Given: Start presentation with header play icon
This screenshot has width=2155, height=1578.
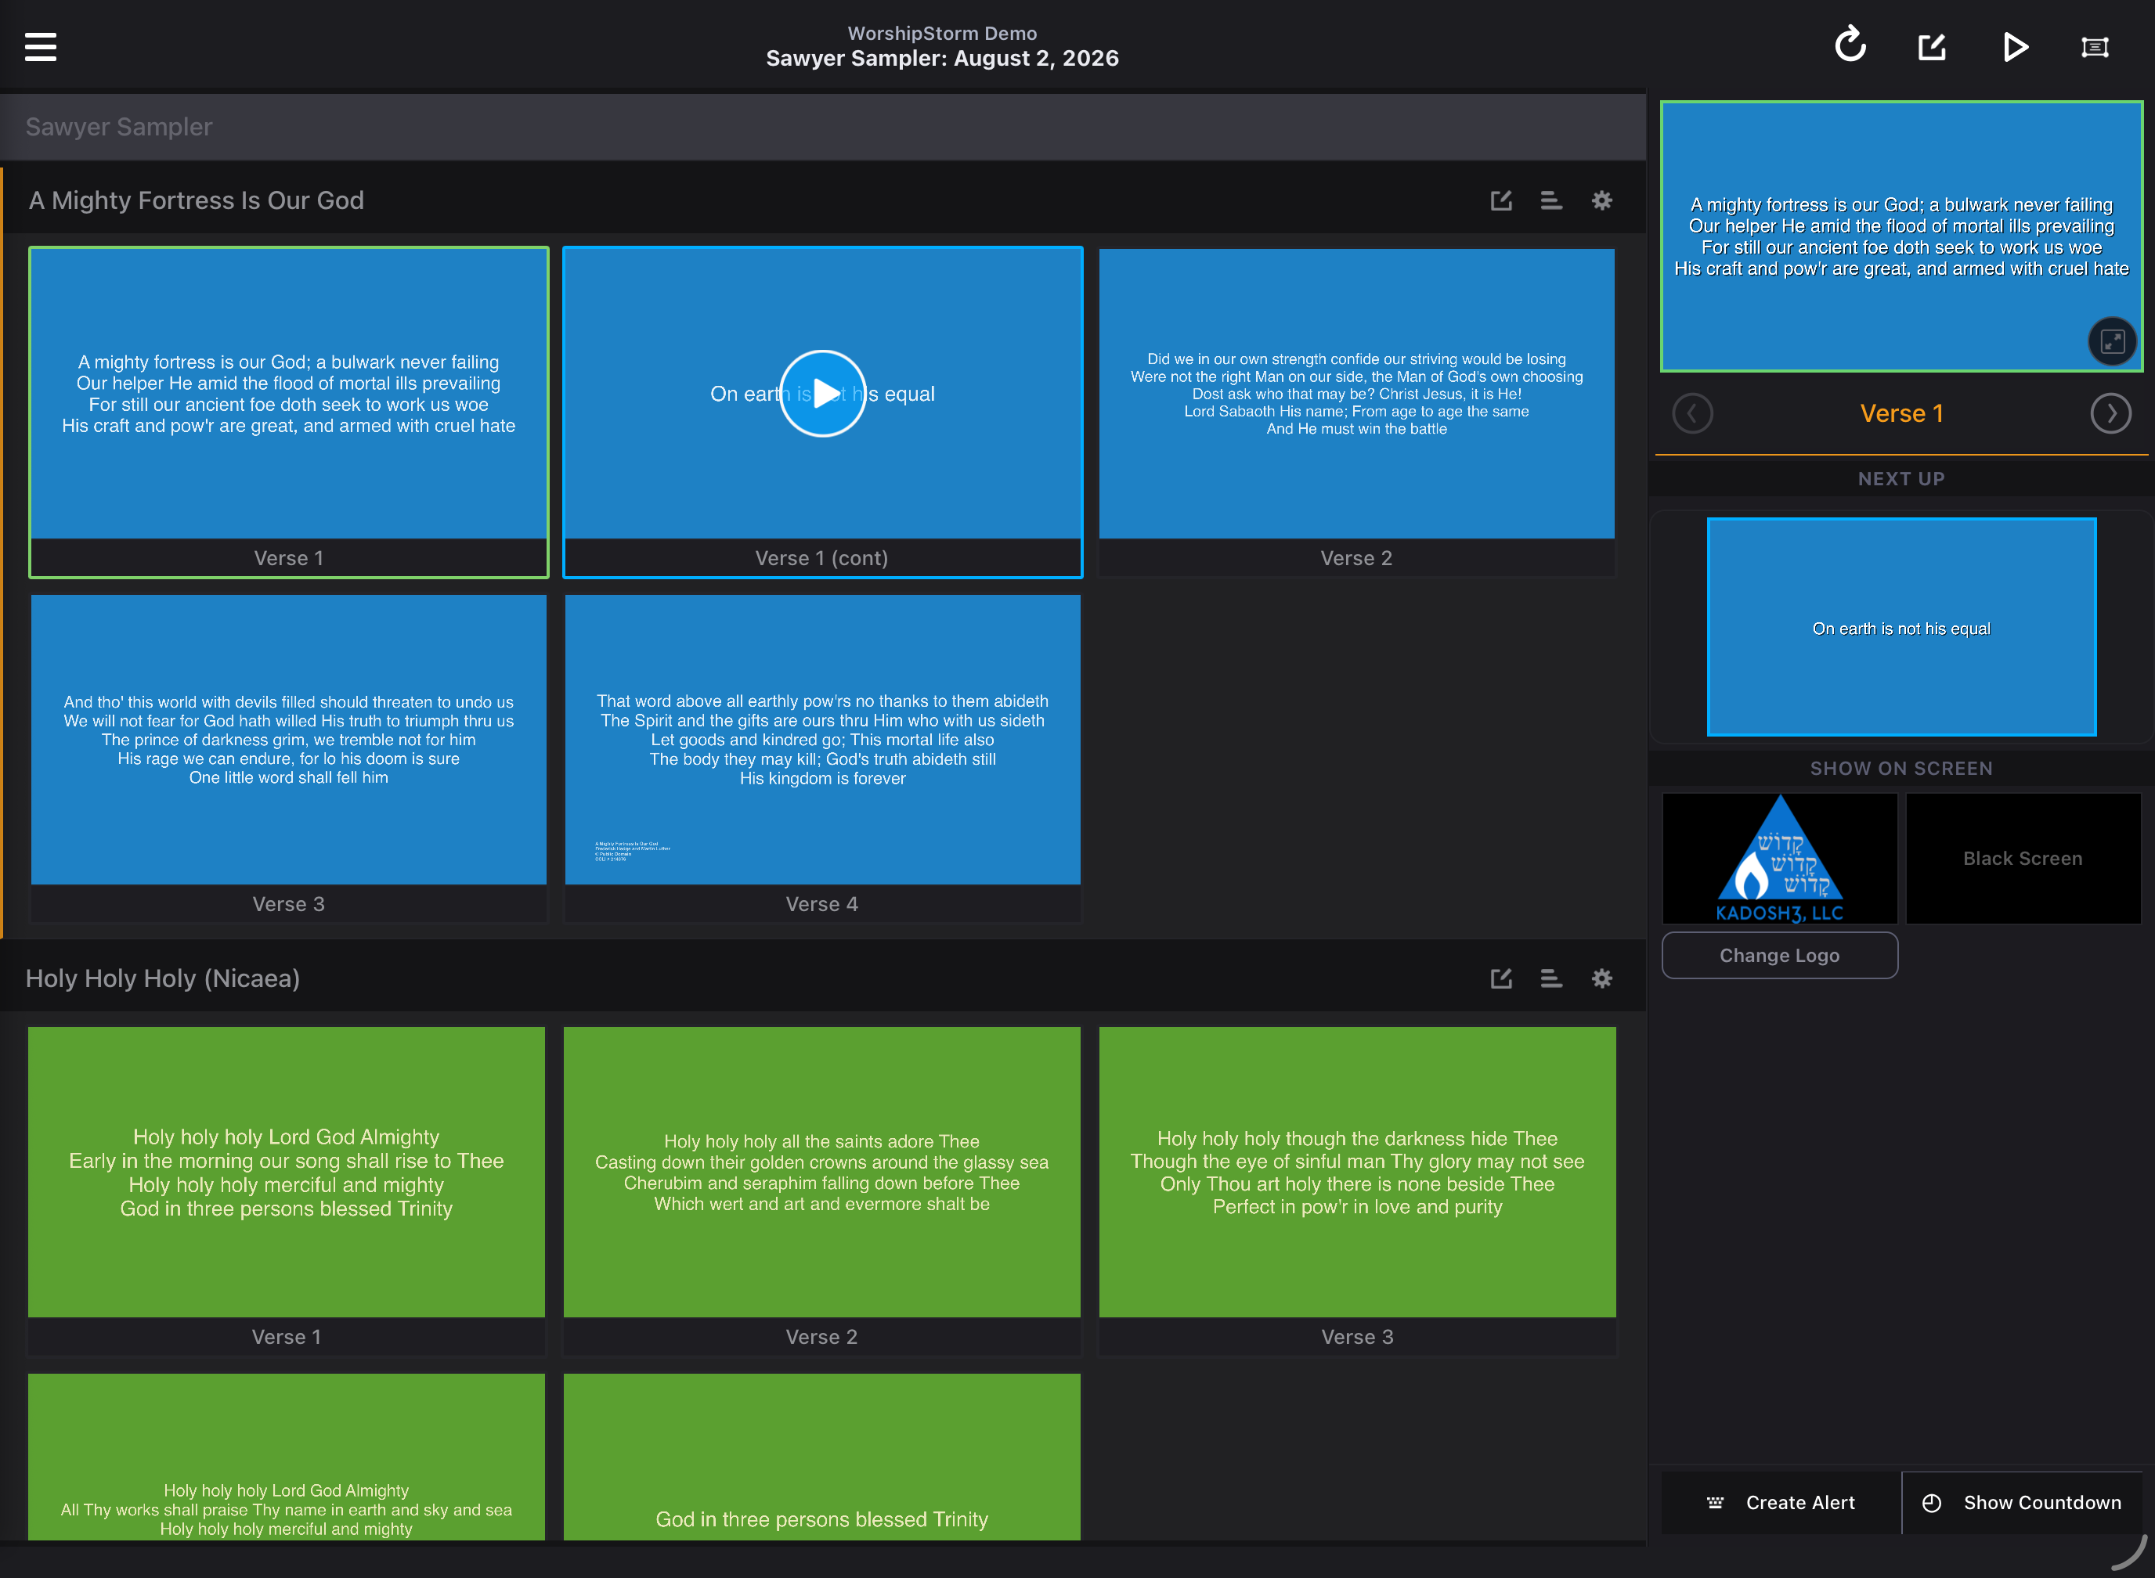Looking at the screenshot, I should (x=2015, y=46).
